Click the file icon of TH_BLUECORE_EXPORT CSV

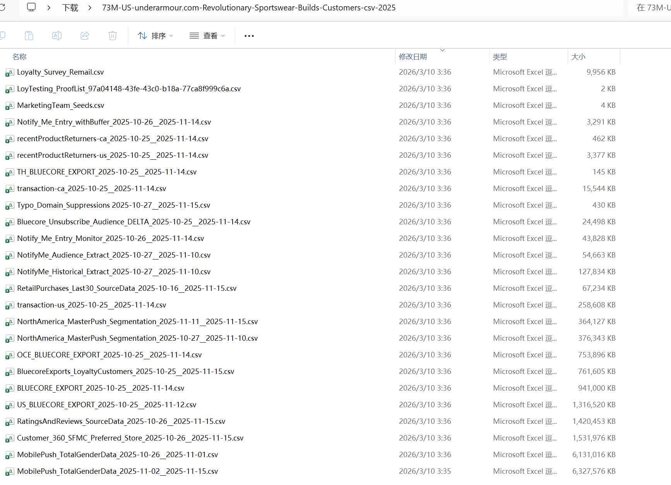click(10, 172)
